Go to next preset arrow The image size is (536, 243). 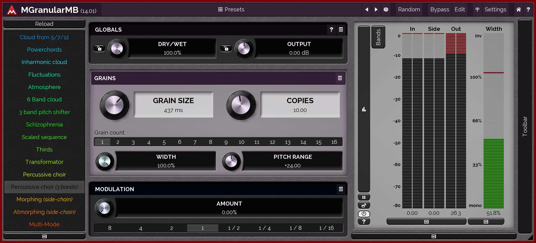pos(376,10)
